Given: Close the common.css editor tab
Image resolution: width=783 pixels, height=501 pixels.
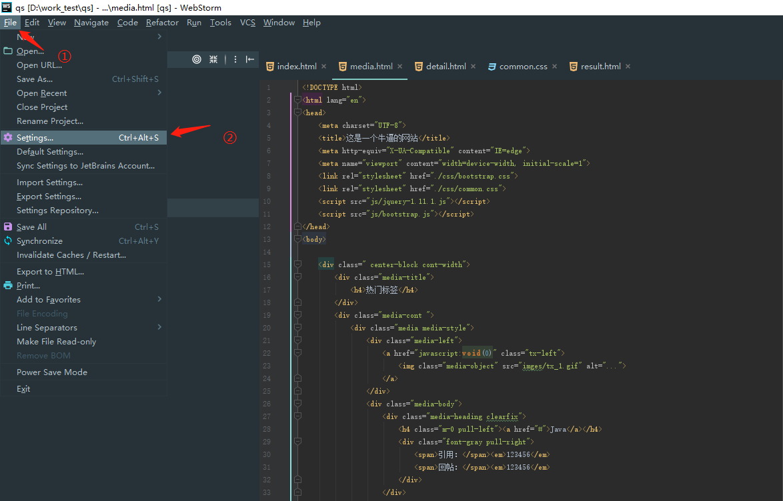Looking at the screenshot, I should (x=554, y=67).
